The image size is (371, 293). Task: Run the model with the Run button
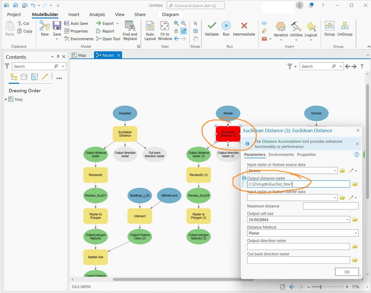226,26
